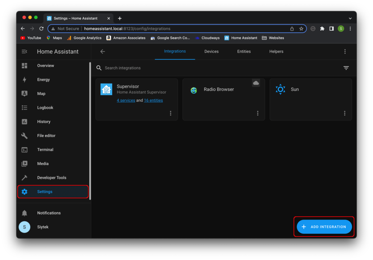Open the Chrome three-dot menu
The image size is (373, 260).
tap(350, 28)
